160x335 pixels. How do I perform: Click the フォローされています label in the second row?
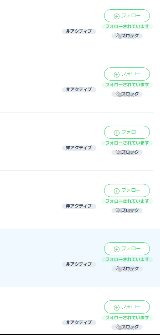tap(127, 85)
